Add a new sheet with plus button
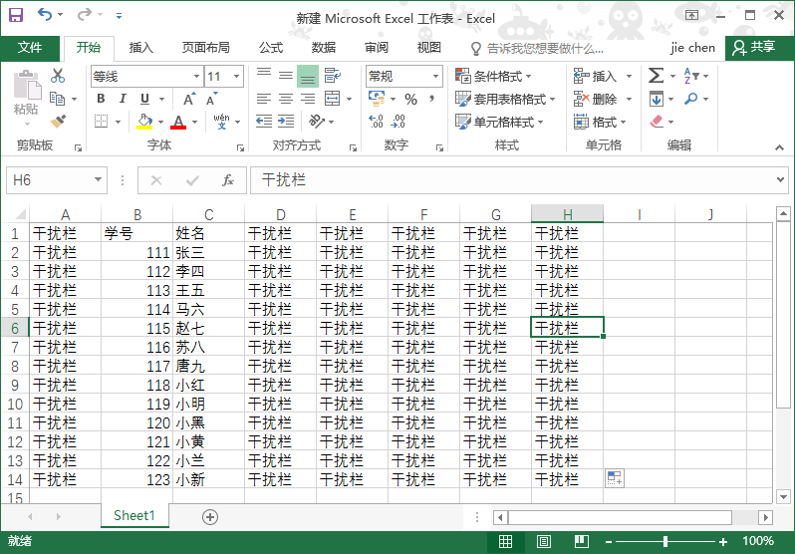Image resolution: width=795 pixels, height=554 pixels. pos(209,516)
